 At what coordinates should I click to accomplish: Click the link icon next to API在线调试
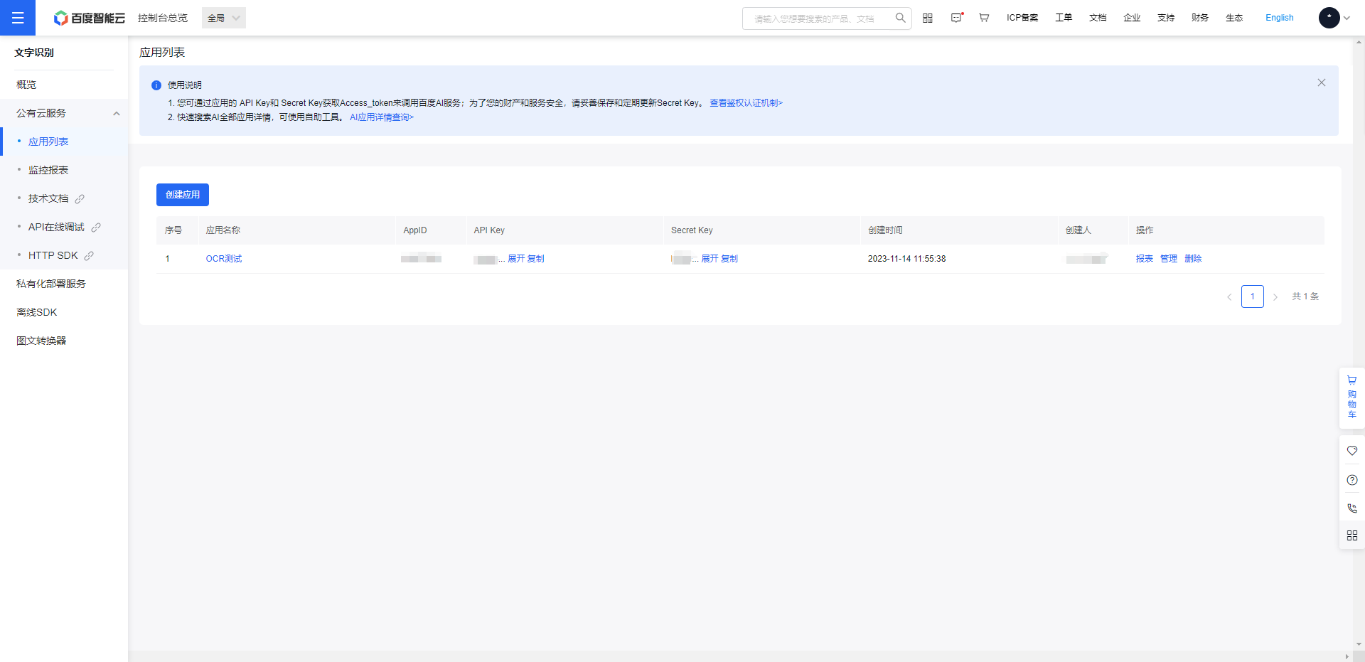(x=96, y=228)
